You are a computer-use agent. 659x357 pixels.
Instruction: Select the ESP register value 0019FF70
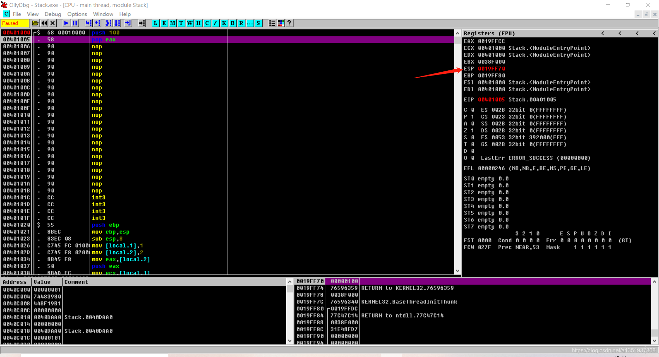(x=492, y=69)
